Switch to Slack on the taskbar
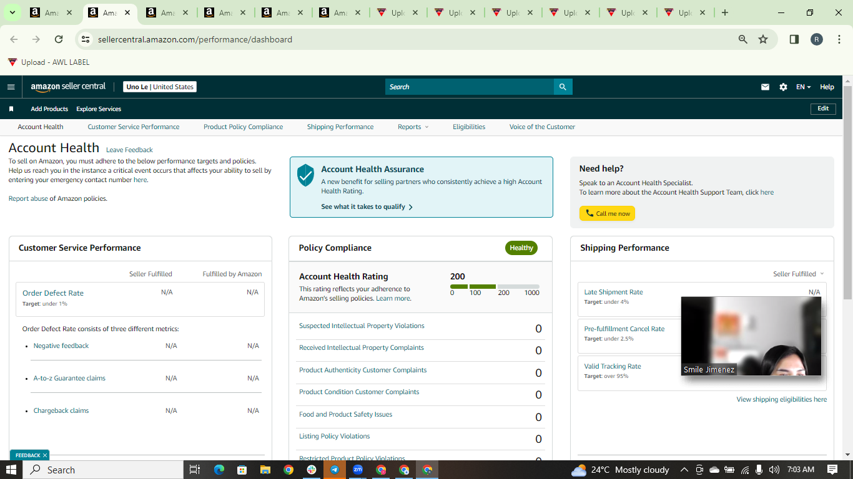The height and width of the screenshot is (479, 853). pyautogui.click(x=311, y=470)
